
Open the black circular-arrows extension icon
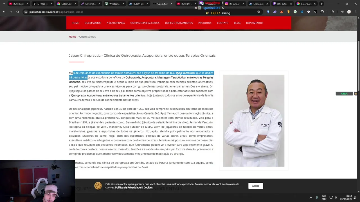point(315,12)
